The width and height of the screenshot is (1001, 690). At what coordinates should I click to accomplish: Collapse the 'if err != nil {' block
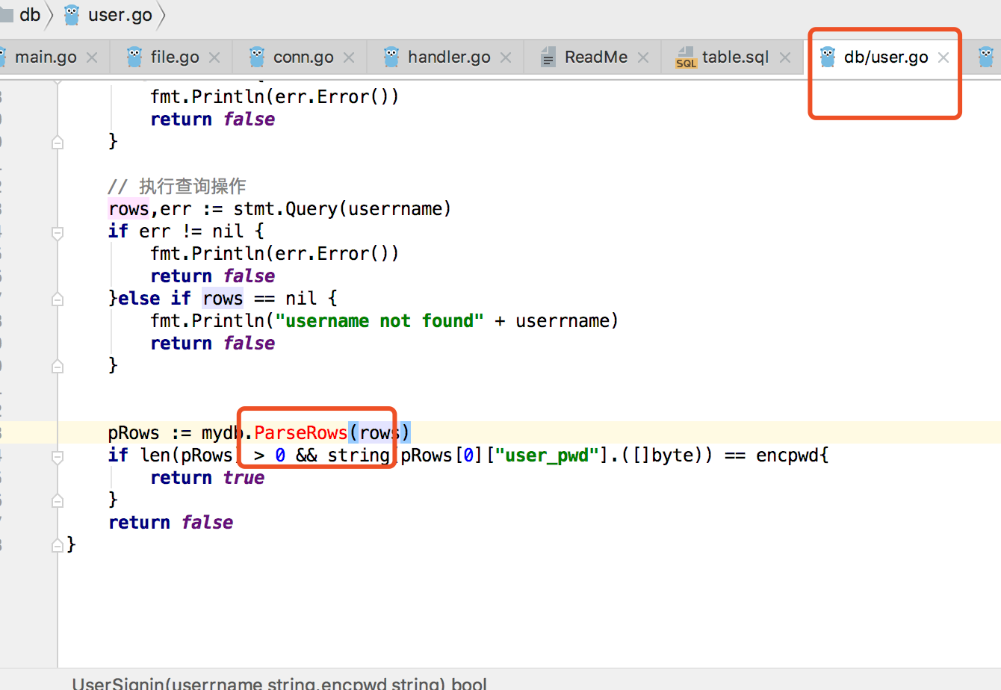point(58,233)
